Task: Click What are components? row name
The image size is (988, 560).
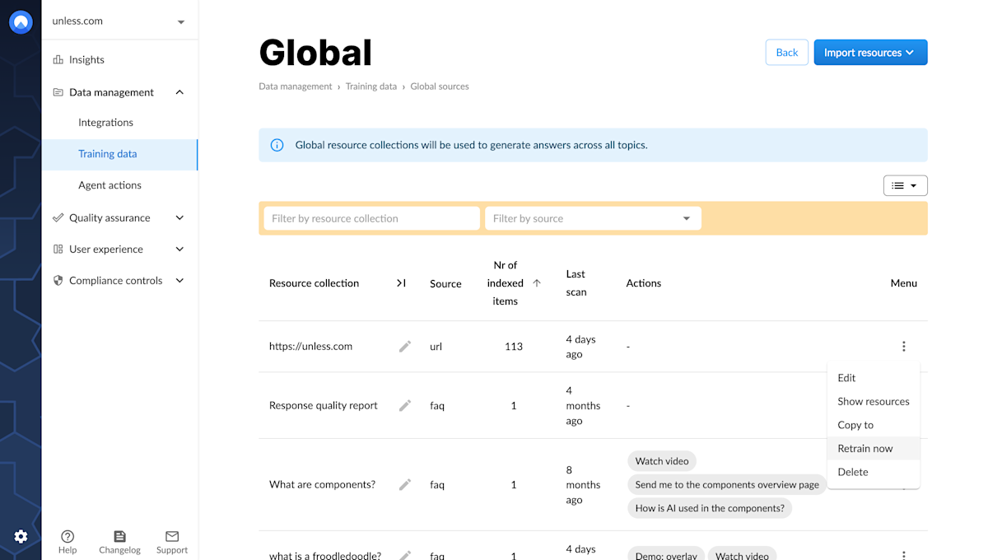Action: pyautogui.click(x=322, y=484)
